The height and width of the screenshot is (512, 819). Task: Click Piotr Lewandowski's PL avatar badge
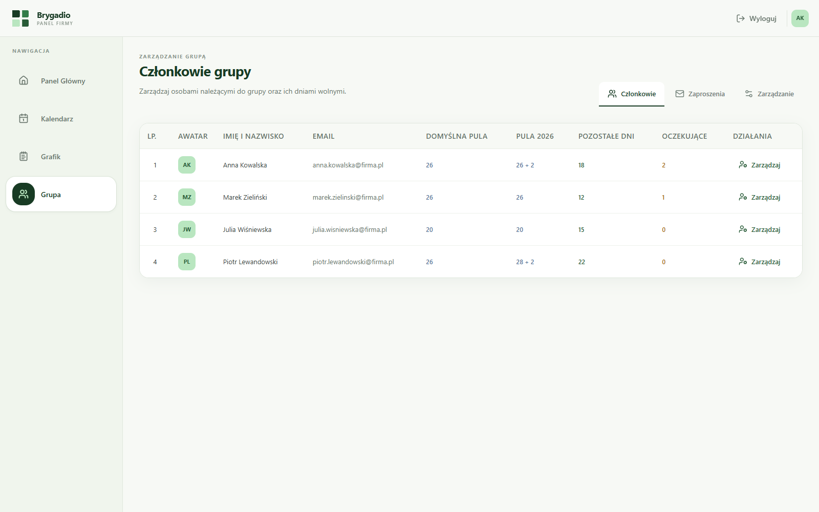187,262
